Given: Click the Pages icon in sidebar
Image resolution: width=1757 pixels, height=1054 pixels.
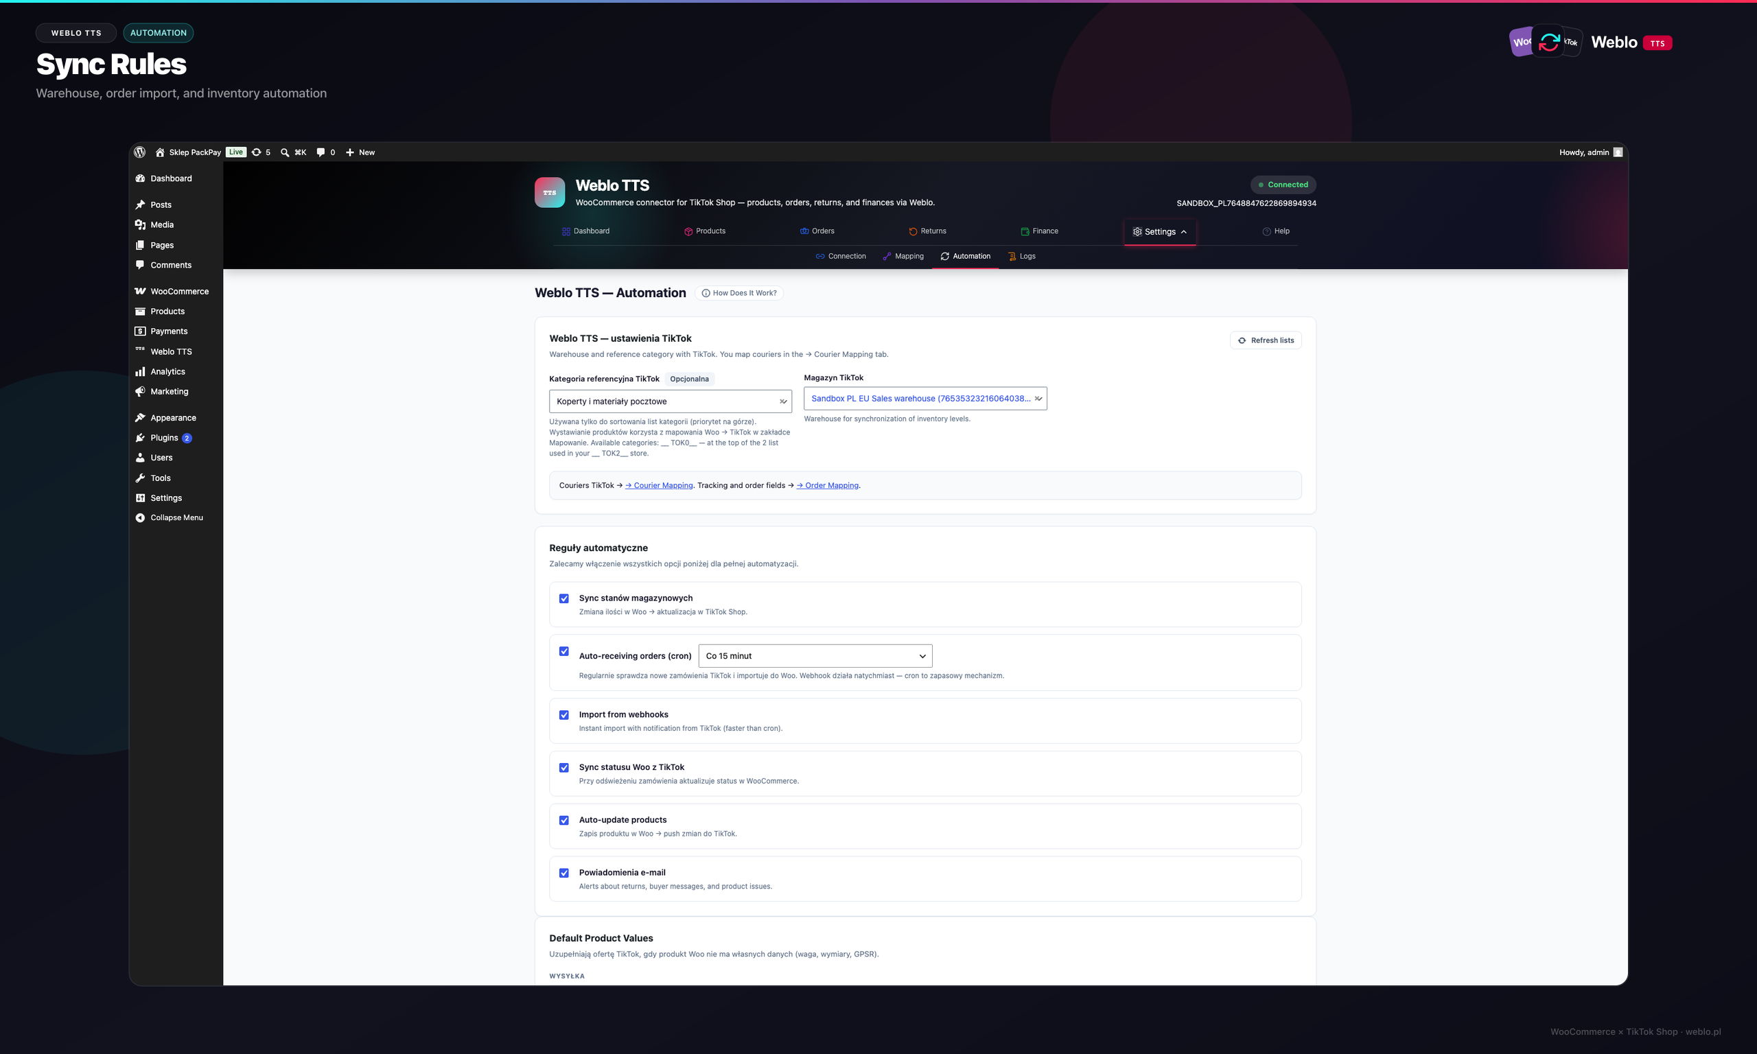Looking at the screenshot, I should tap(141, 245).
